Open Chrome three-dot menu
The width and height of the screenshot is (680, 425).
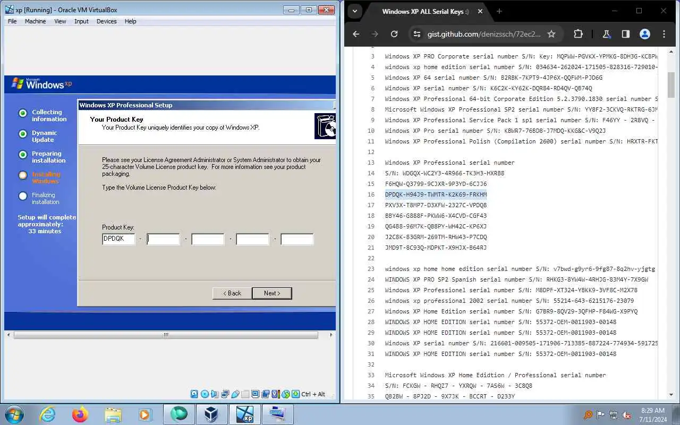tap(664, 34)
